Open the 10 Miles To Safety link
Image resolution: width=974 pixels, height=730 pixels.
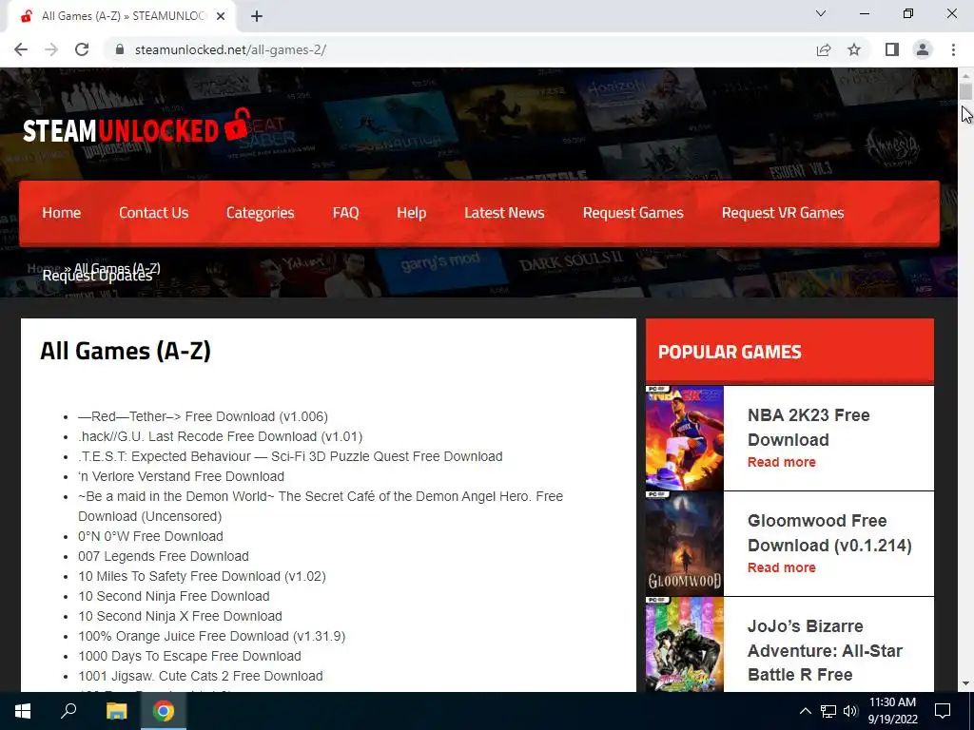pyautogui.click(x=202, y=576)
